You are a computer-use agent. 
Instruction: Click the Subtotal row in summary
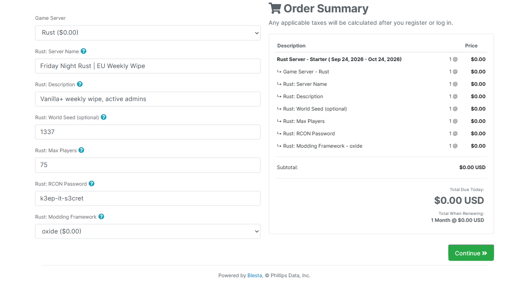pos(381,167)
